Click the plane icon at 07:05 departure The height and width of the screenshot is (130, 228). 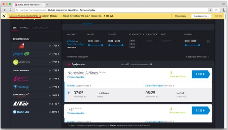(69, 93)
